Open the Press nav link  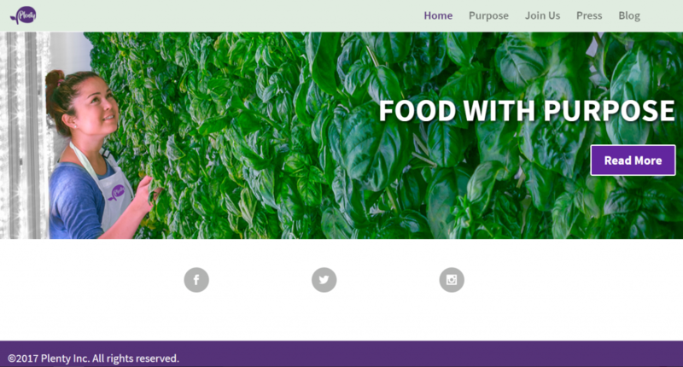[x=589, y=15]
